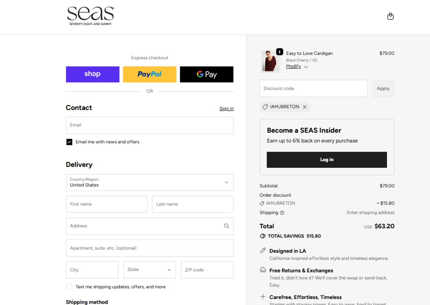Image resolution: width=430 pixels, height=305 pixels.
Task: Click the SEAS logo
Action: (91, 16)
